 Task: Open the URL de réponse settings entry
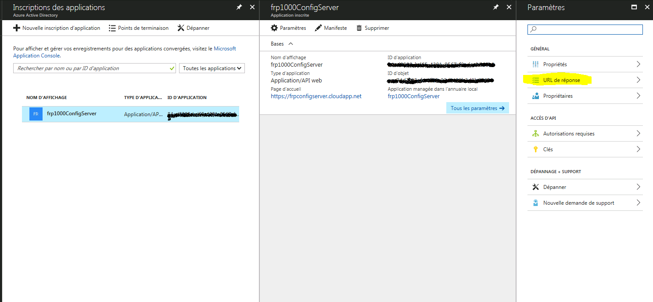[585, 80]
